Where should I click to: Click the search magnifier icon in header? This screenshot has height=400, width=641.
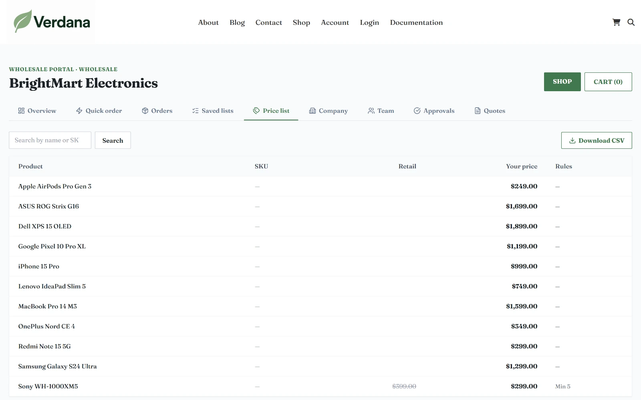[631, 22]
